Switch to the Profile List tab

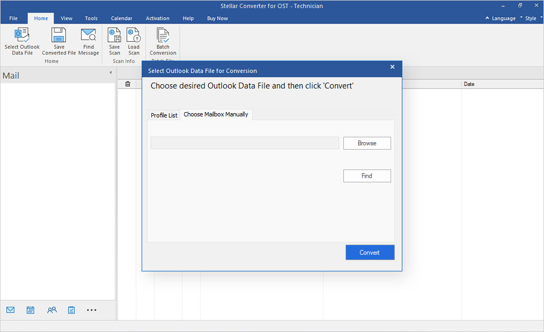coord(164,114)
